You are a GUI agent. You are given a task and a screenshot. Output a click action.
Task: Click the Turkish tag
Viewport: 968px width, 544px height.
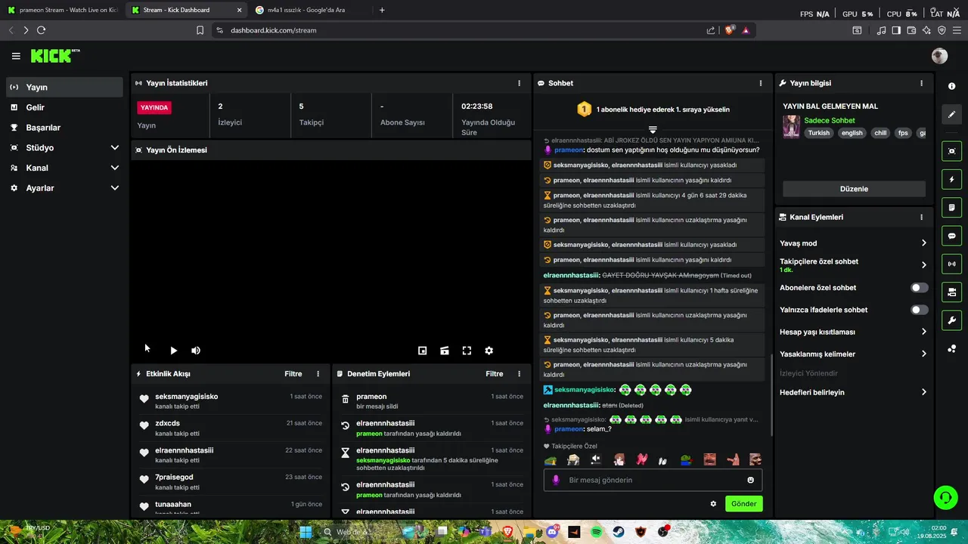click(819, 133)
